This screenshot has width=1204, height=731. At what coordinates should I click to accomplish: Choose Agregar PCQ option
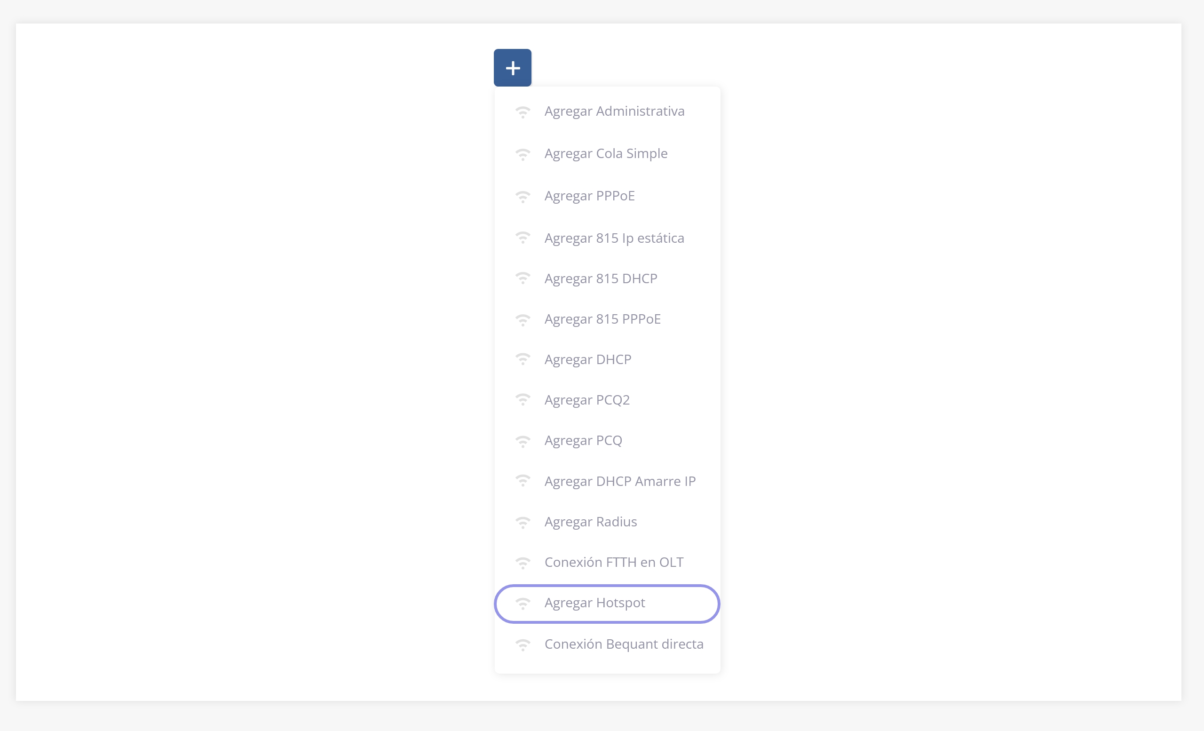pos(583,441)
